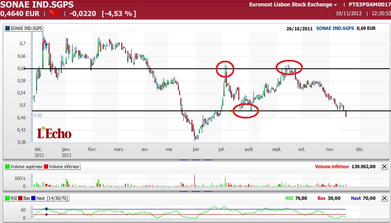The width and height of the screenshot is (391, 223).
Task: Click the 0,38 price axis label
Action: pos(22,142)
